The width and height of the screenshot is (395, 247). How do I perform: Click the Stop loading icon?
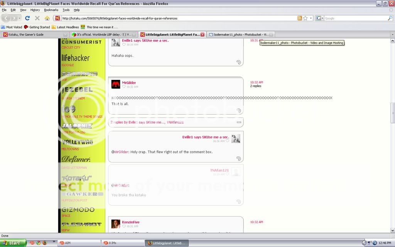point(37,18)
